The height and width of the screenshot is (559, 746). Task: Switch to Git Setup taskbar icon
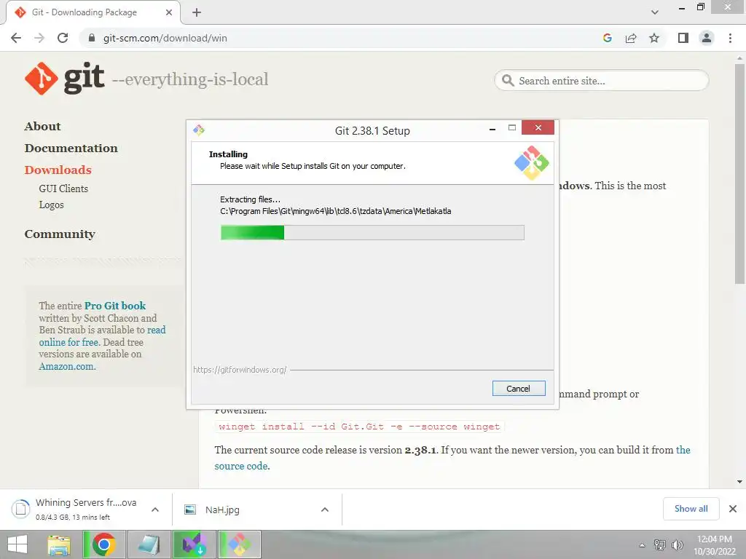pyautogui.click(x=240, y=544)
